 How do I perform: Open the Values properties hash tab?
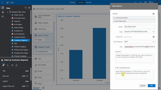pyautogui.click(x=12, y=65)
